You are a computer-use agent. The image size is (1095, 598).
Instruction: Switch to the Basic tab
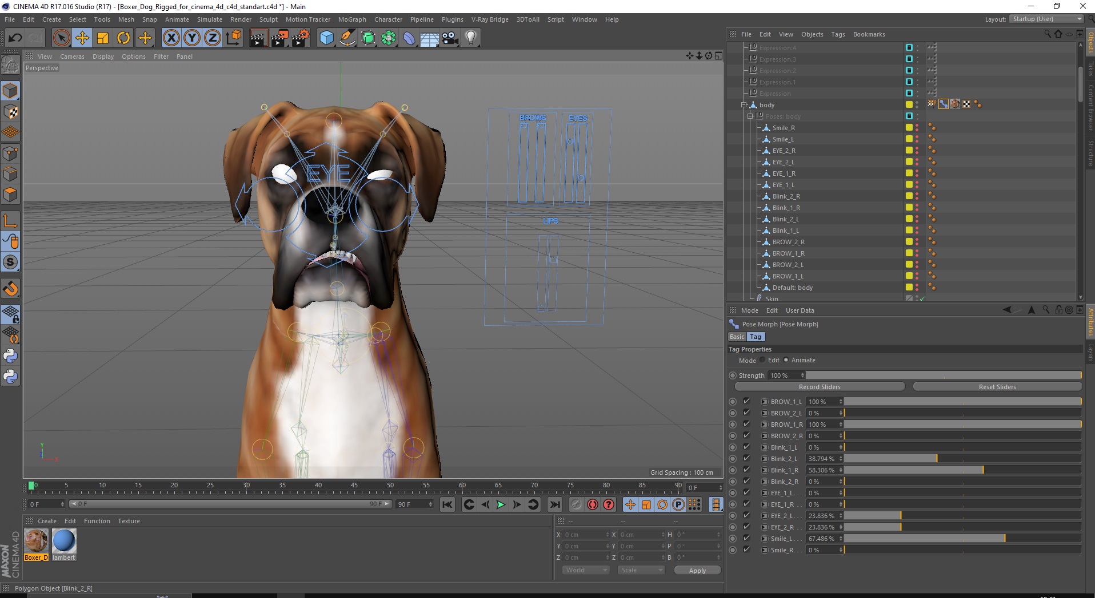point(737,337)
